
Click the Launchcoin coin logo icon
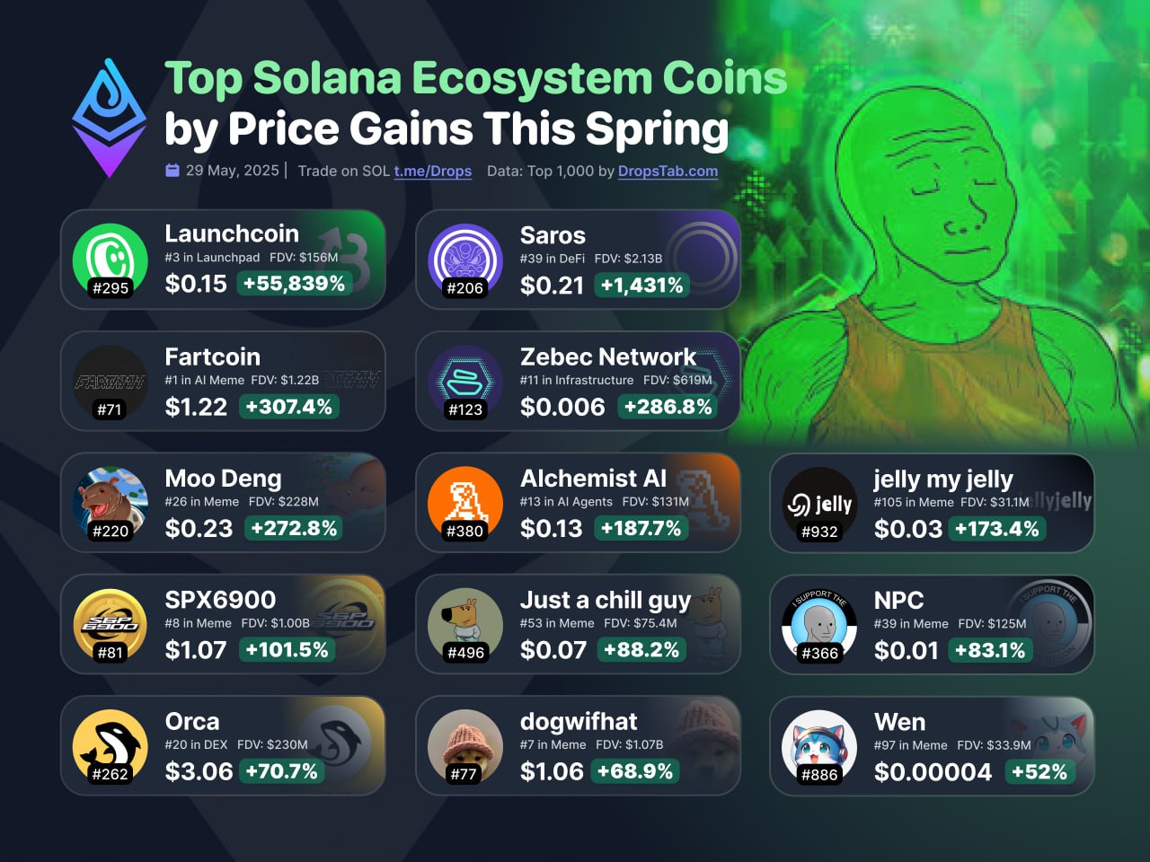click(x=110, y=259)
